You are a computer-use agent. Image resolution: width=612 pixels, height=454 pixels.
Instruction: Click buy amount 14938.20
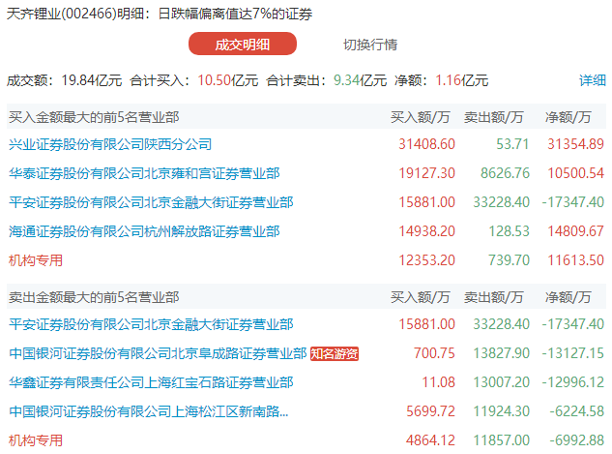tap(426, 231)
